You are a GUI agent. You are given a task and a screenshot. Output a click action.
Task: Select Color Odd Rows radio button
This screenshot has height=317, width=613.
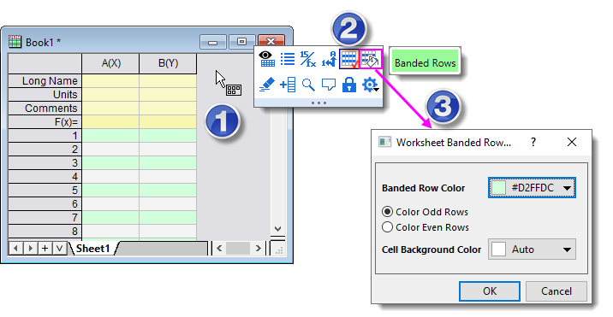pos(387,212)
